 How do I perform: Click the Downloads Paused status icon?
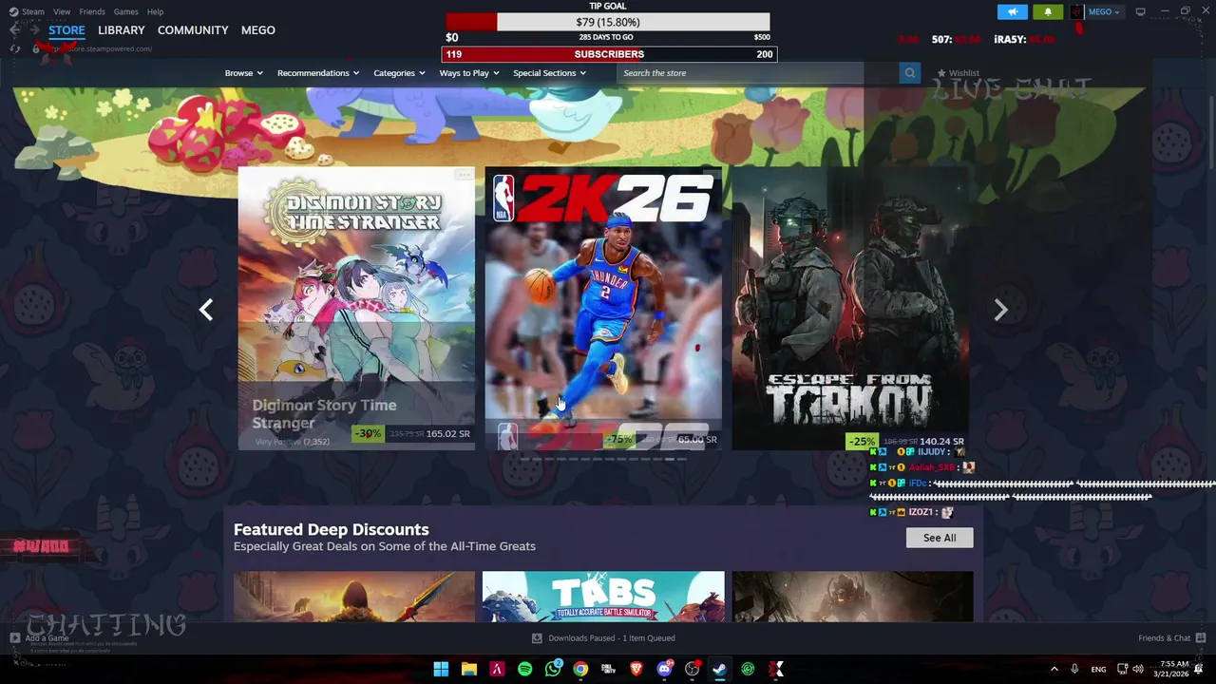tap(537, 638)
